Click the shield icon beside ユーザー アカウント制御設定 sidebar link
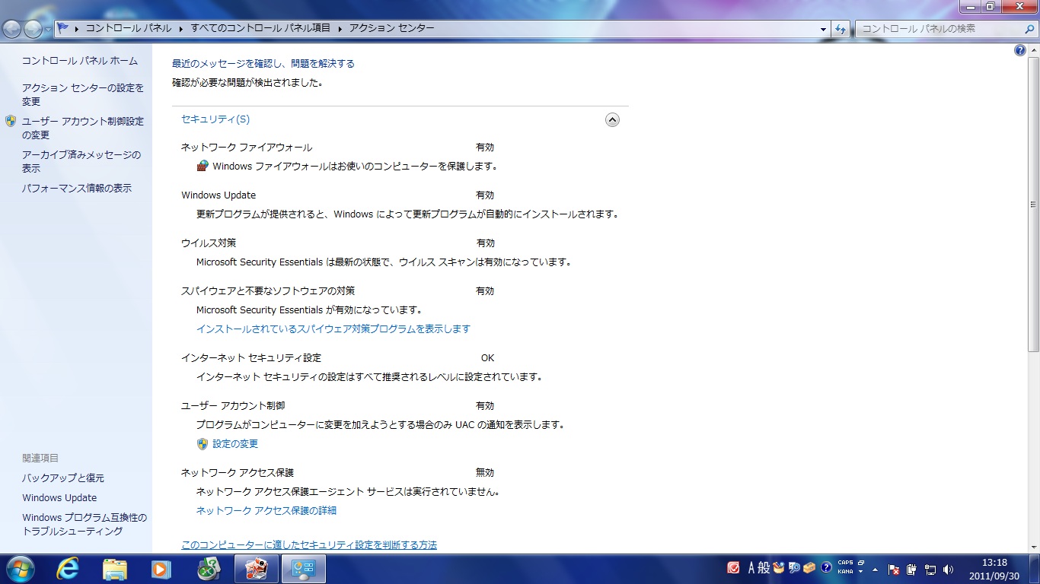1040x584 pixels. tap(11, 121)
